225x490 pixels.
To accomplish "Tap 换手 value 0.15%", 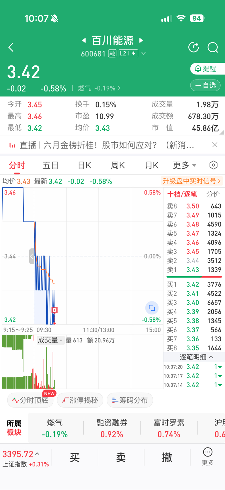I will point(106,105).
